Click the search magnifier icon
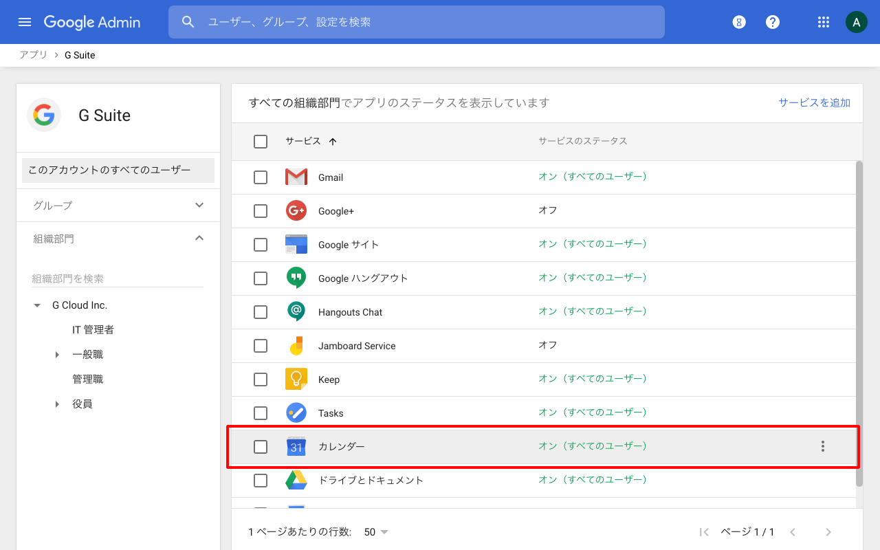This screenshot has width=880, height=550. [x=188, y=22]
